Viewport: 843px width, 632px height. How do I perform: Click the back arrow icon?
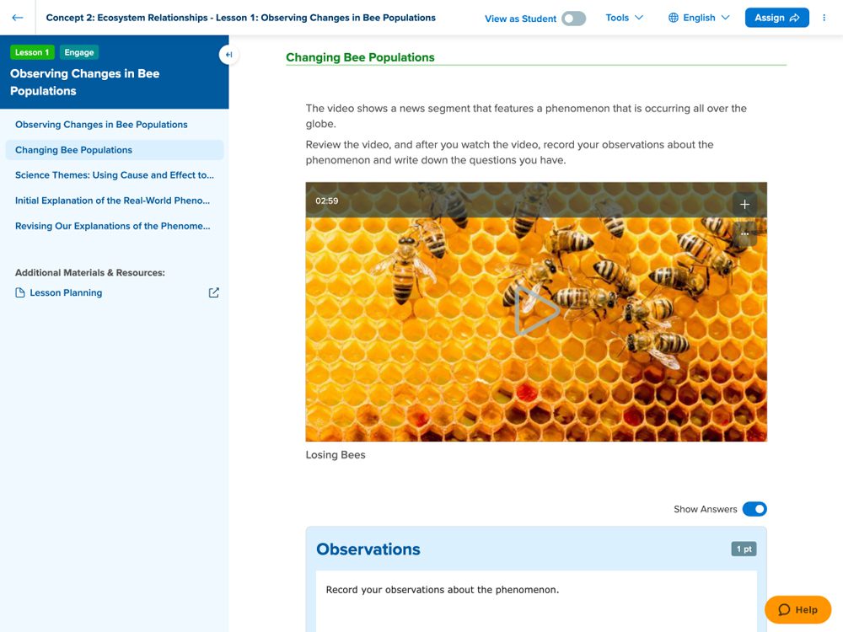(18, 18)
